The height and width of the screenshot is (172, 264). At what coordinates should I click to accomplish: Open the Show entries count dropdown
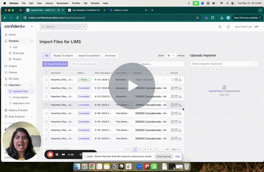[171, 55]
